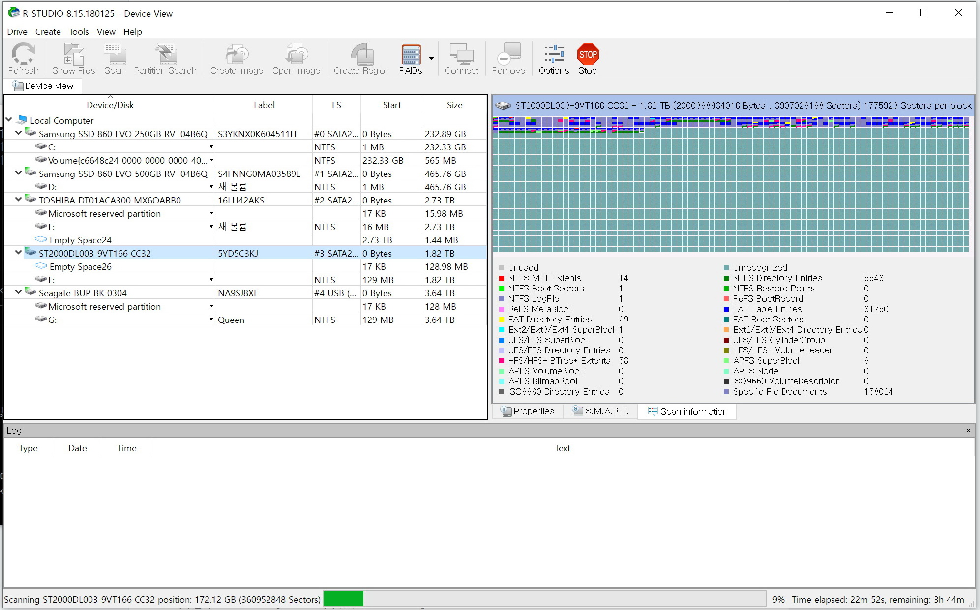Viewport: 980px width, 610px height.
Task: Collapse the TOSHIBA DT01ACA300 disk node
Action: pyautogui.click(x=18, y=199)
